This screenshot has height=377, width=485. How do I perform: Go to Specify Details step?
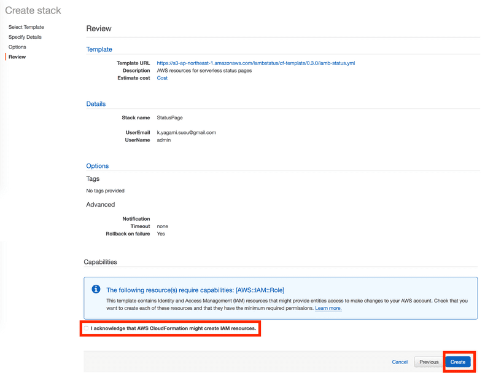click(25, 37)
